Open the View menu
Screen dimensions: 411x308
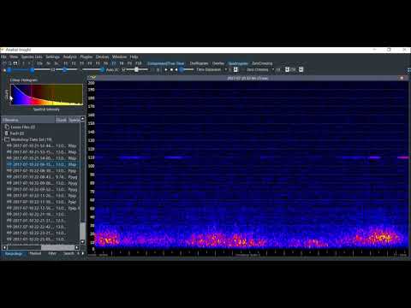coord(14,56)
